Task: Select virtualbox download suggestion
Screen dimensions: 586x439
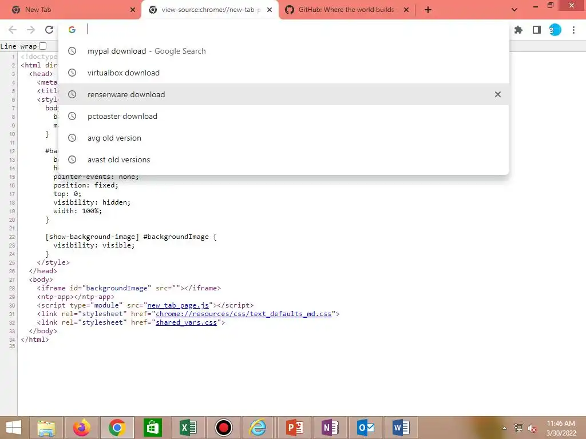Action: pos(284,73)
